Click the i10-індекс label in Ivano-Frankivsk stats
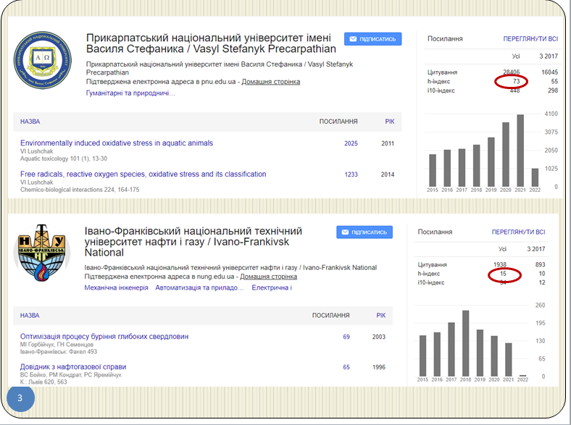The width and height of the screenshot is (571, 425). pos(431,282)
